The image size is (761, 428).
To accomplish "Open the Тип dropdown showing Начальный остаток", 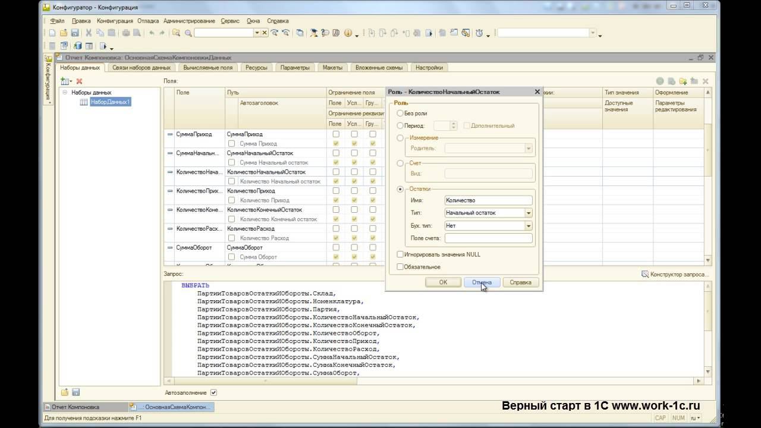I will (x=528, y=213).
